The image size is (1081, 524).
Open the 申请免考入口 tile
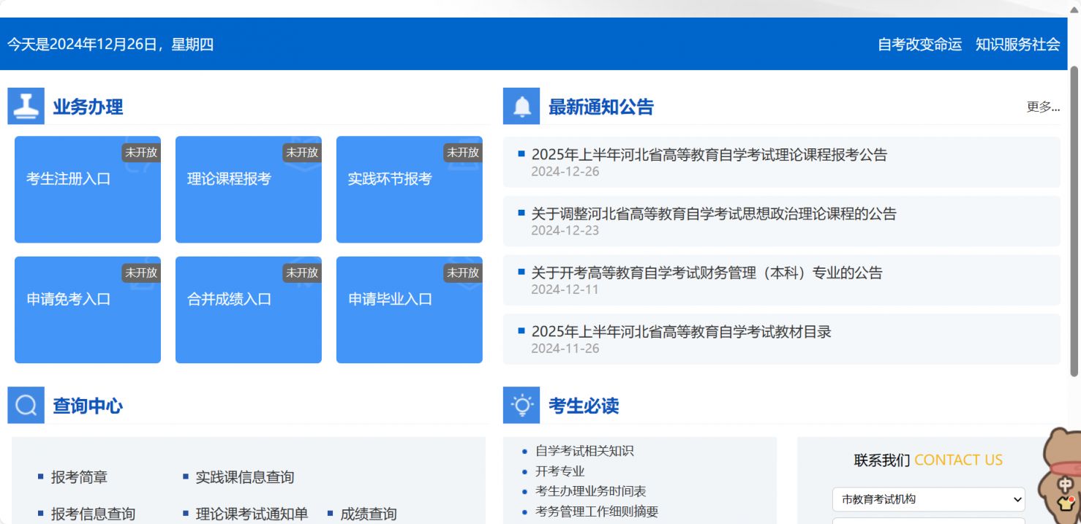(88, 310)
